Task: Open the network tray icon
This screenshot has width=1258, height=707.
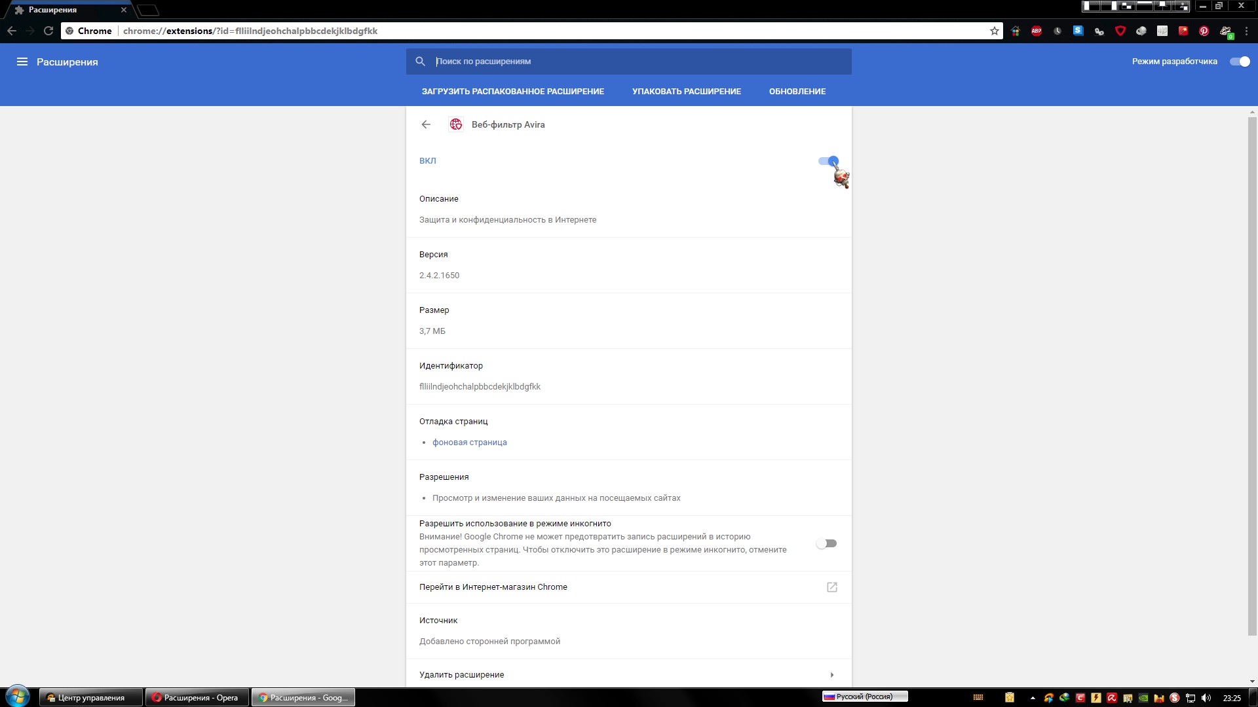Action: pos(1191,698)
